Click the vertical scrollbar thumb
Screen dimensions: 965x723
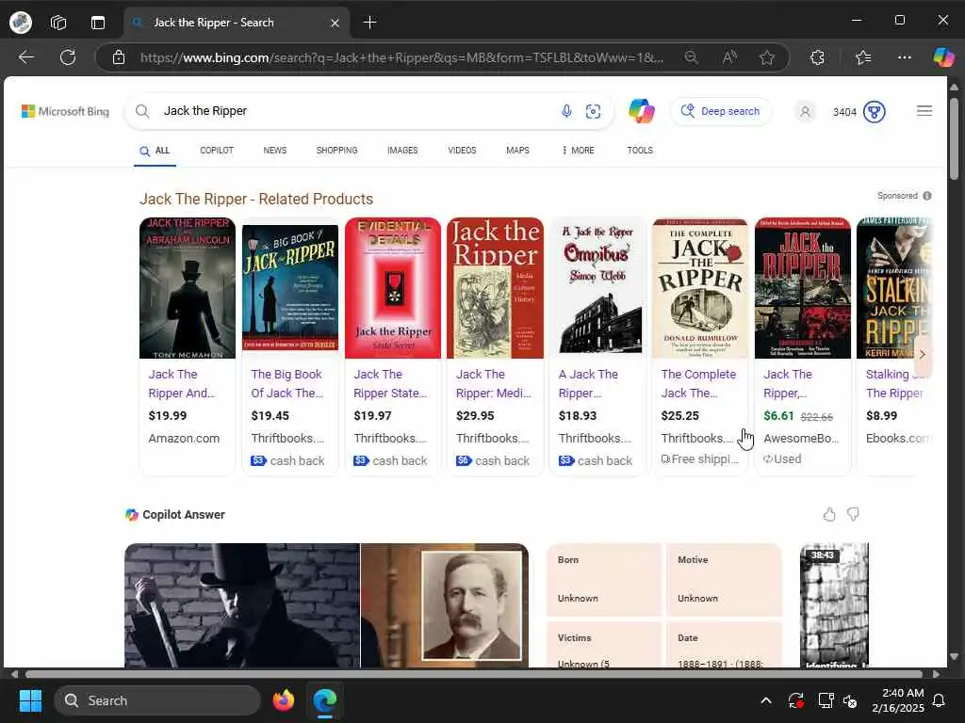pos(954,138)
